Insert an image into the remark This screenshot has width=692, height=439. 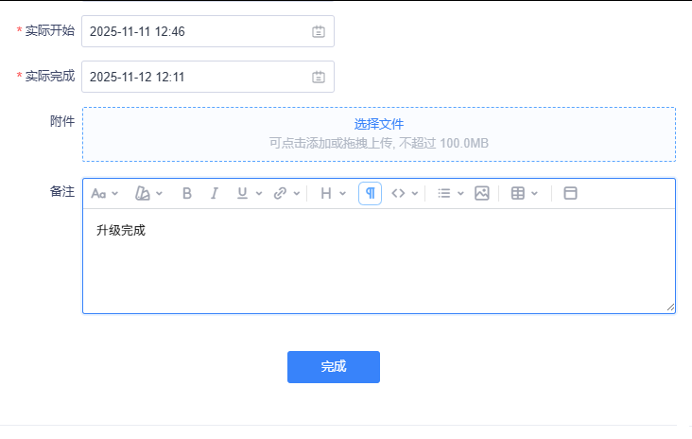[x=481, y=193]
